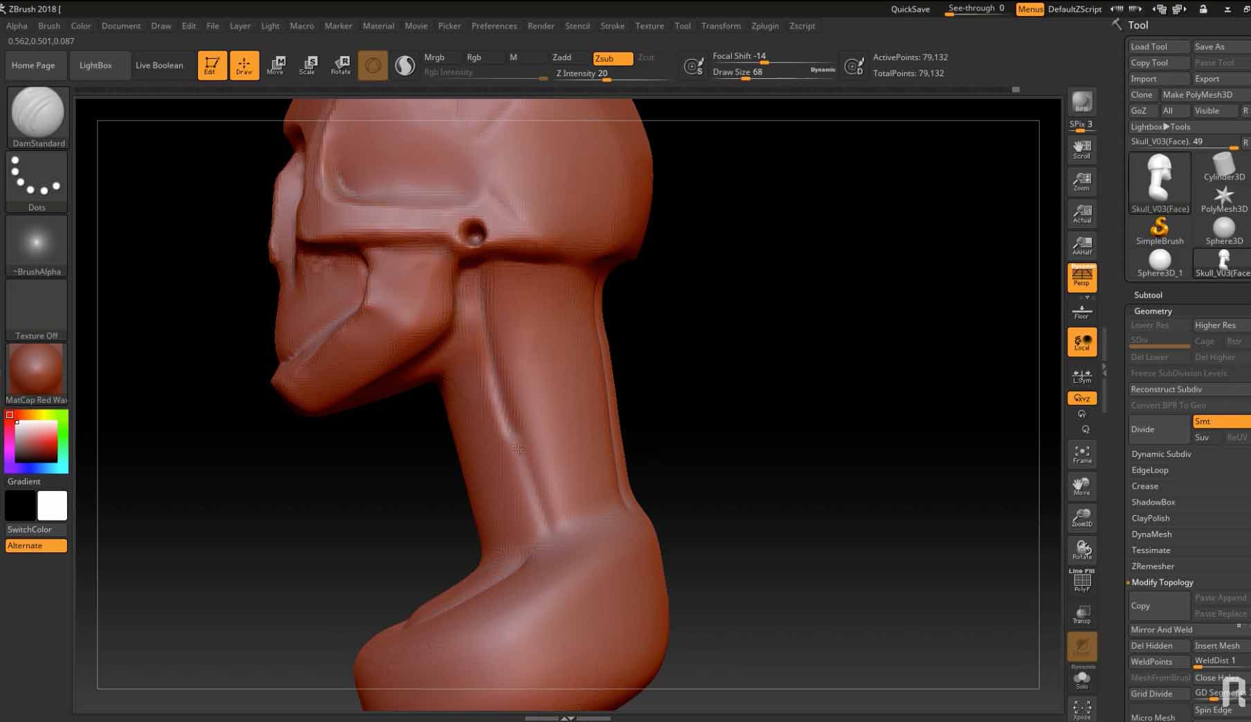Image resolution: width=1251 pixels, height=722 pixels.
Task: Click the BPR render icon
Action: (1082, 103)
